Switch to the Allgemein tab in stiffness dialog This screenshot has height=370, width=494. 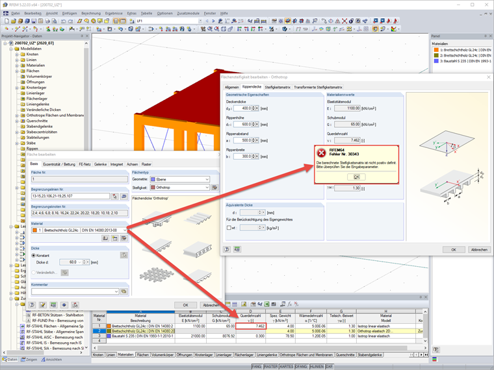231,87
